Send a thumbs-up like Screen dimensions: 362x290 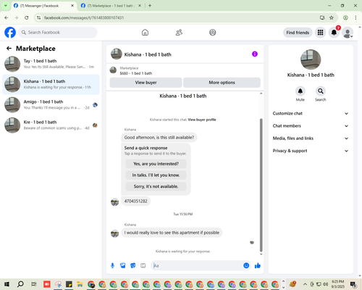pyautogui.click(x=258, y=265)
